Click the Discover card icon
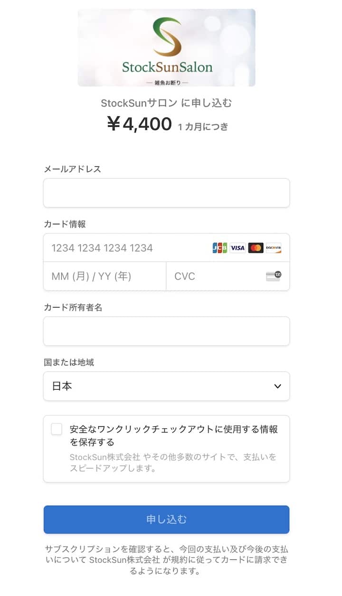 pyautogui.click(x=274, y=248)
